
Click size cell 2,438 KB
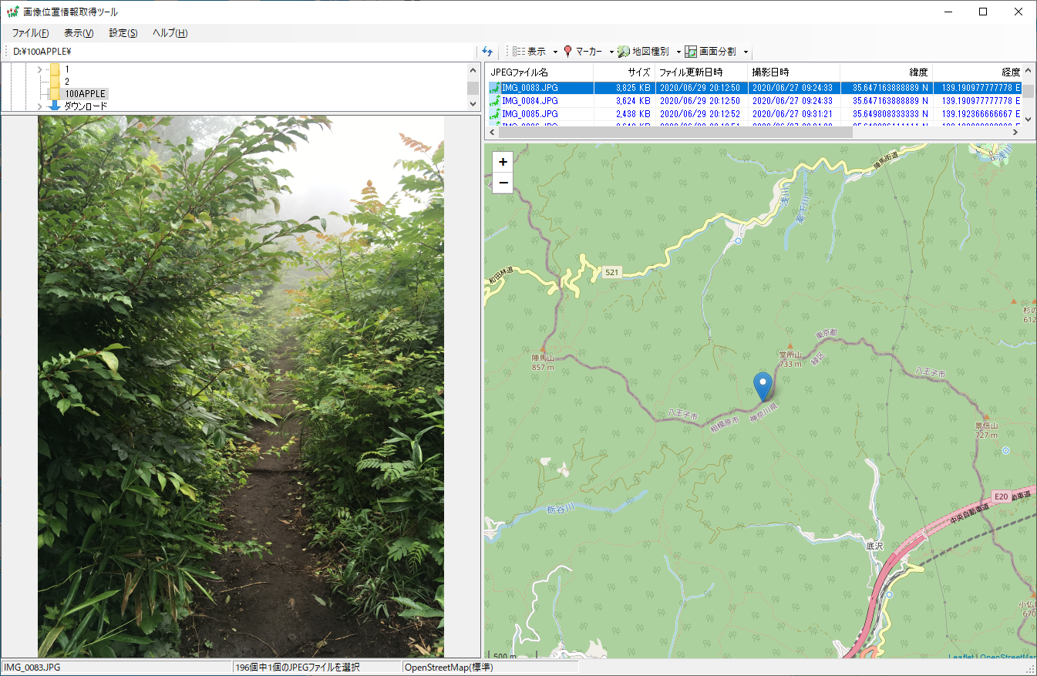point(634,114)
